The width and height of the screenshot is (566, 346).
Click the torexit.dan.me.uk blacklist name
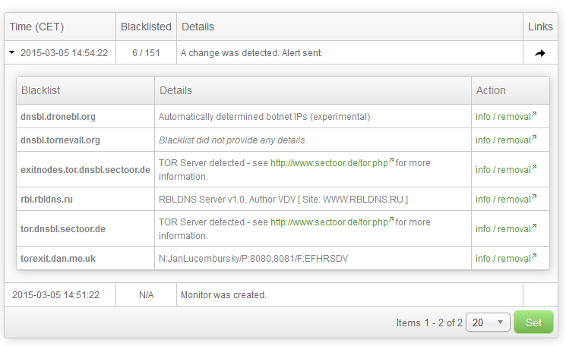58,259
